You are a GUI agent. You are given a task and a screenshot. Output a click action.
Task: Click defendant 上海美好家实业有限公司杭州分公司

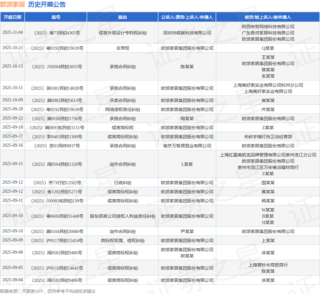tap(268, 85)
